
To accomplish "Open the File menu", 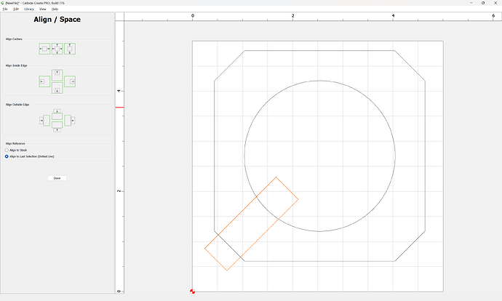I will click(x=5, y=9).
